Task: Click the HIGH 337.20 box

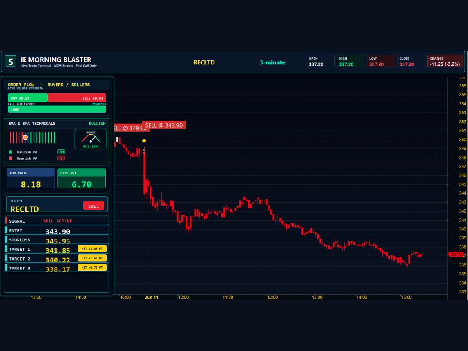Action: click(351, 61)
